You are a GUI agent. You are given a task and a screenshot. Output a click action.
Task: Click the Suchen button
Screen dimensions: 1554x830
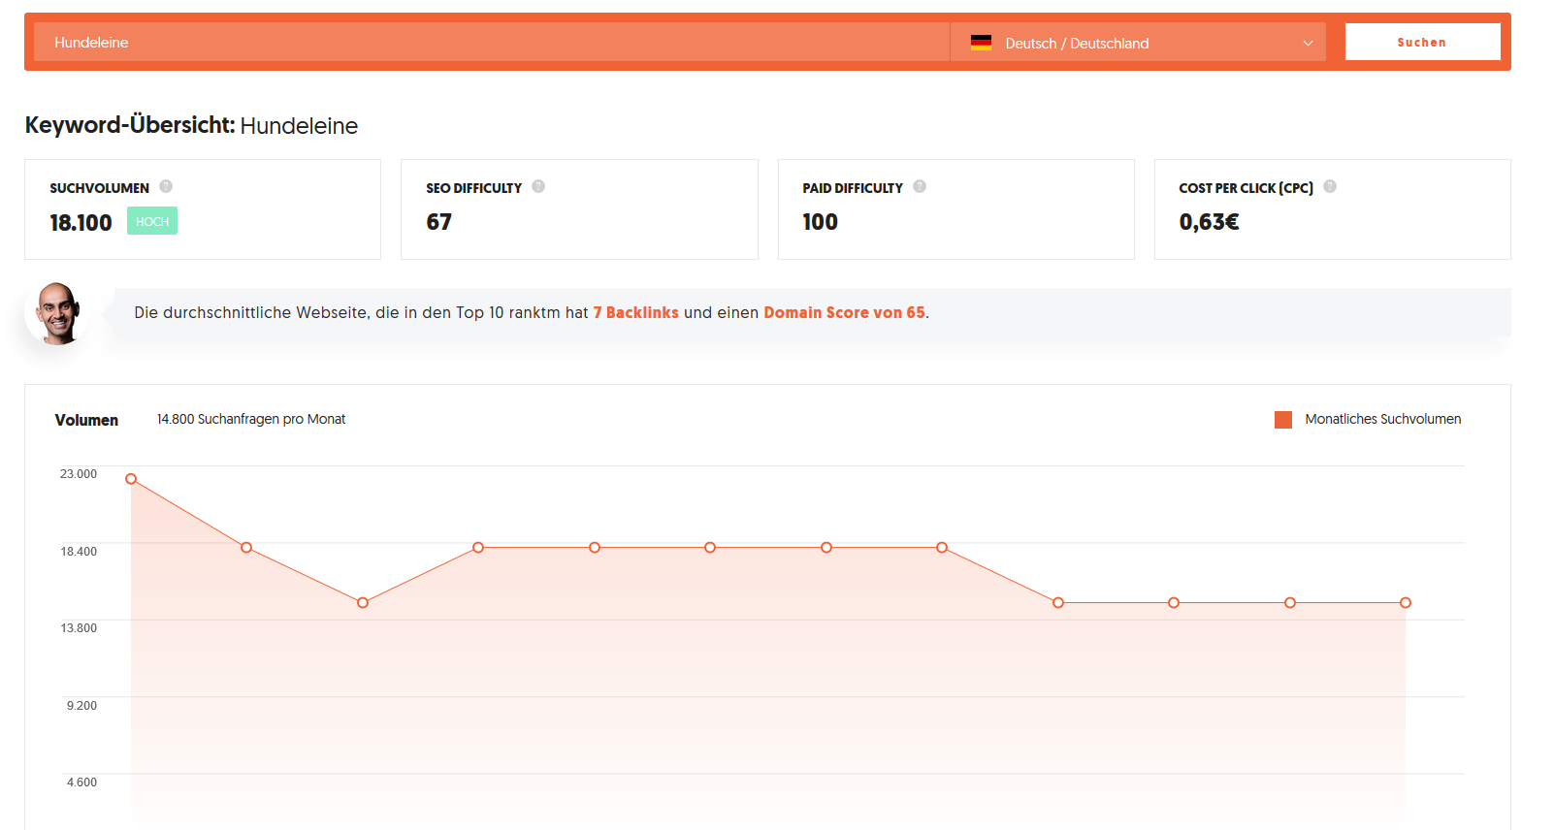coord(1422,42)
